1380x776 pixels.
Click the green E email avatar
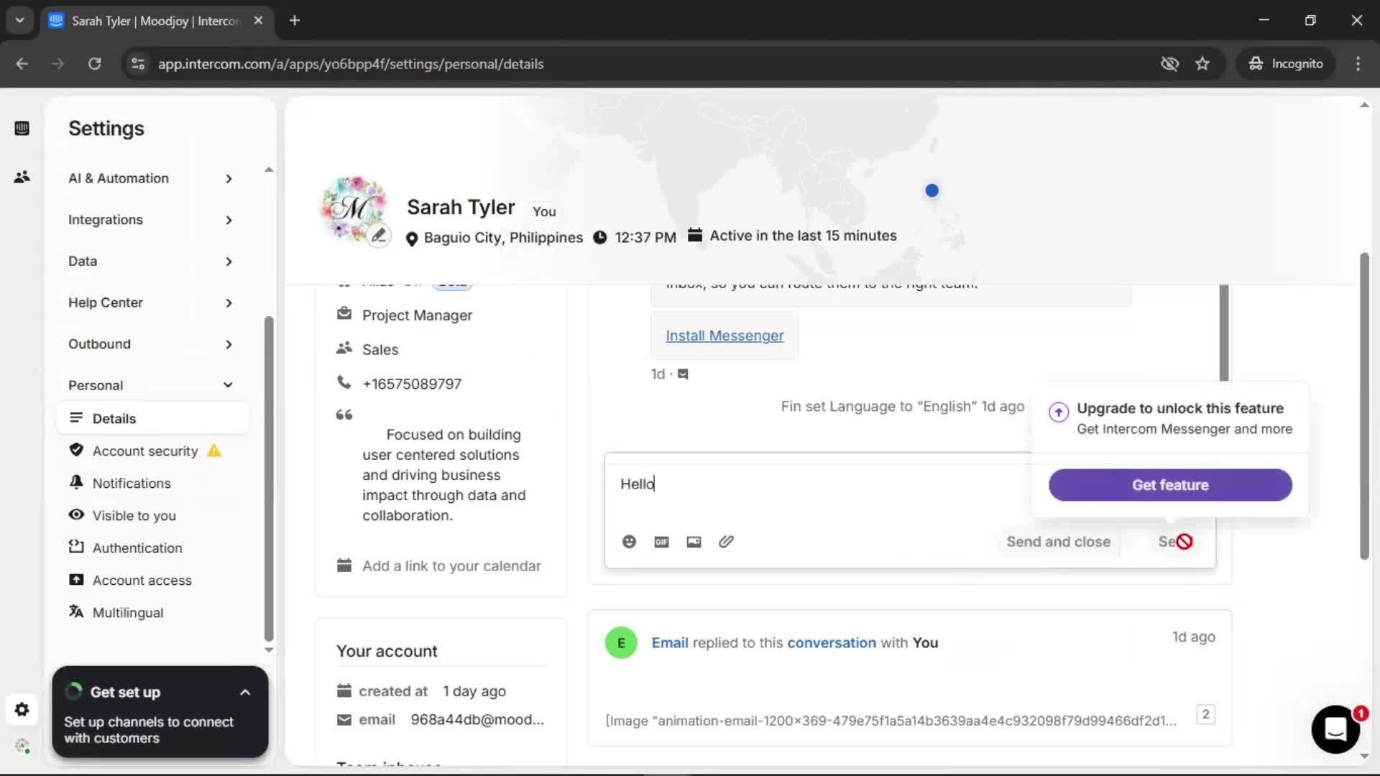click(x=621, y=642)
